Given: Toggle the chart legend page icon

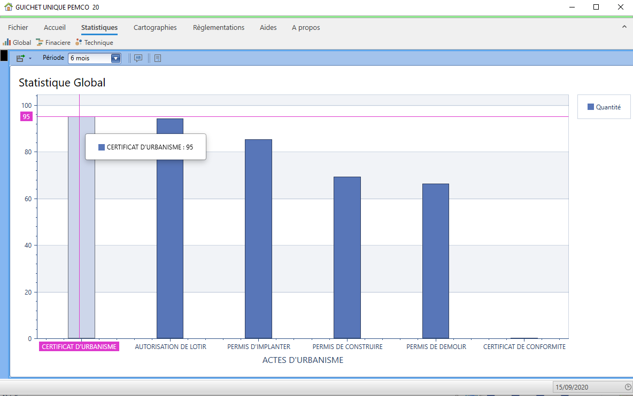Looking at the screenshot, I should point(158,58).
